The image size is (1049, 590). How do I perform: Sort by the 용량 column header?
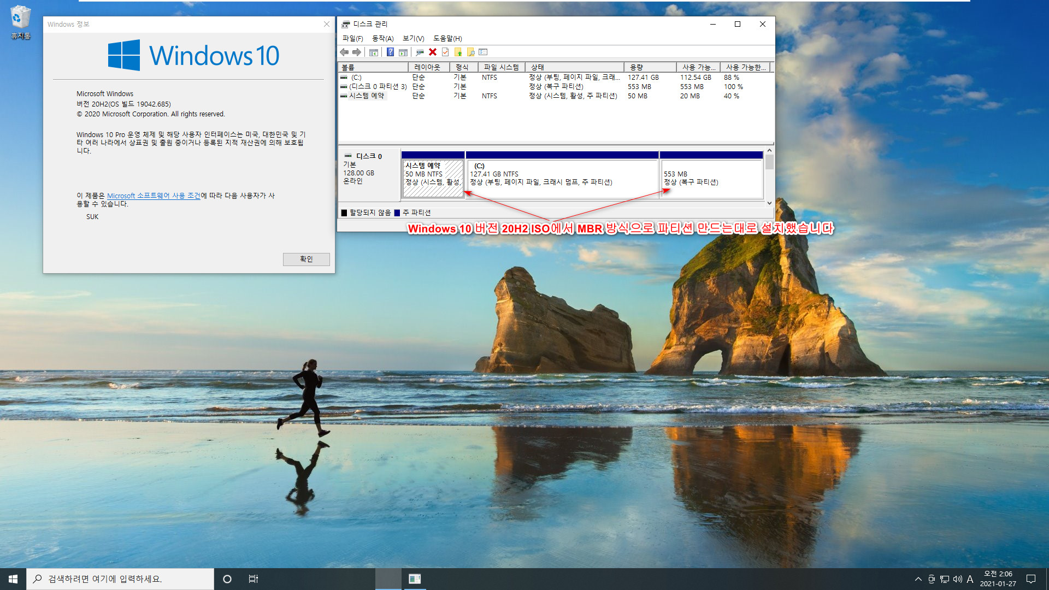pos(650,67)
